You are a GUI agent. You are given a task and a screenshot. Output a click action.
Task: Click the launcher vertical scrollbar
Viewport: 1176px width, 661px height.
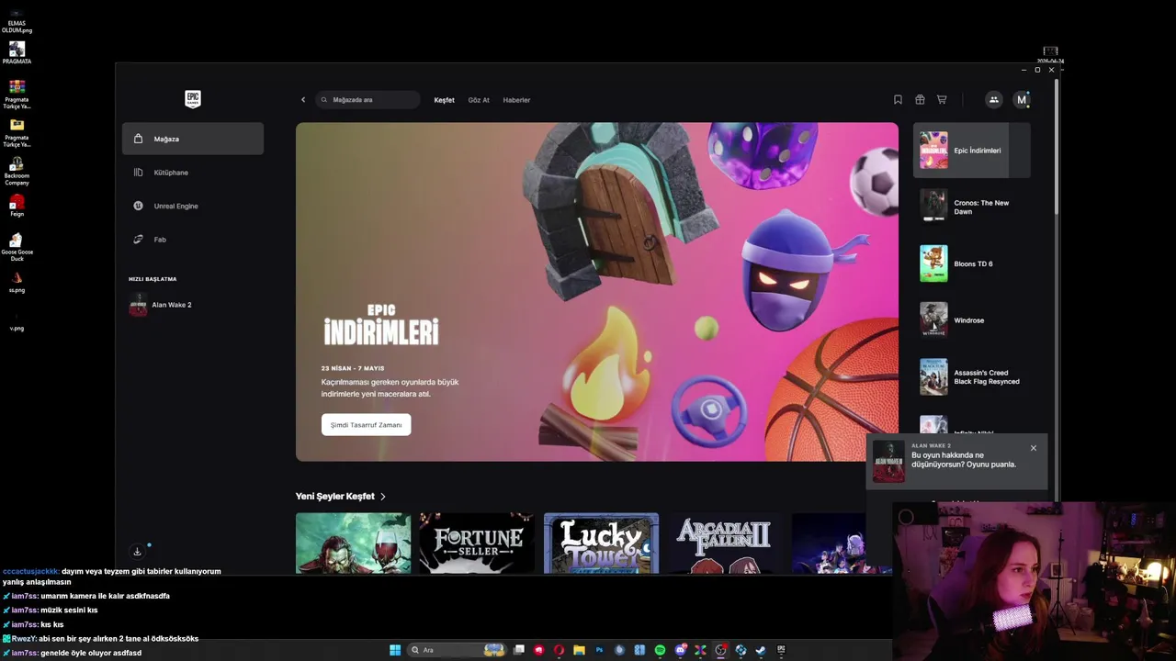[x=1057, y=147]
